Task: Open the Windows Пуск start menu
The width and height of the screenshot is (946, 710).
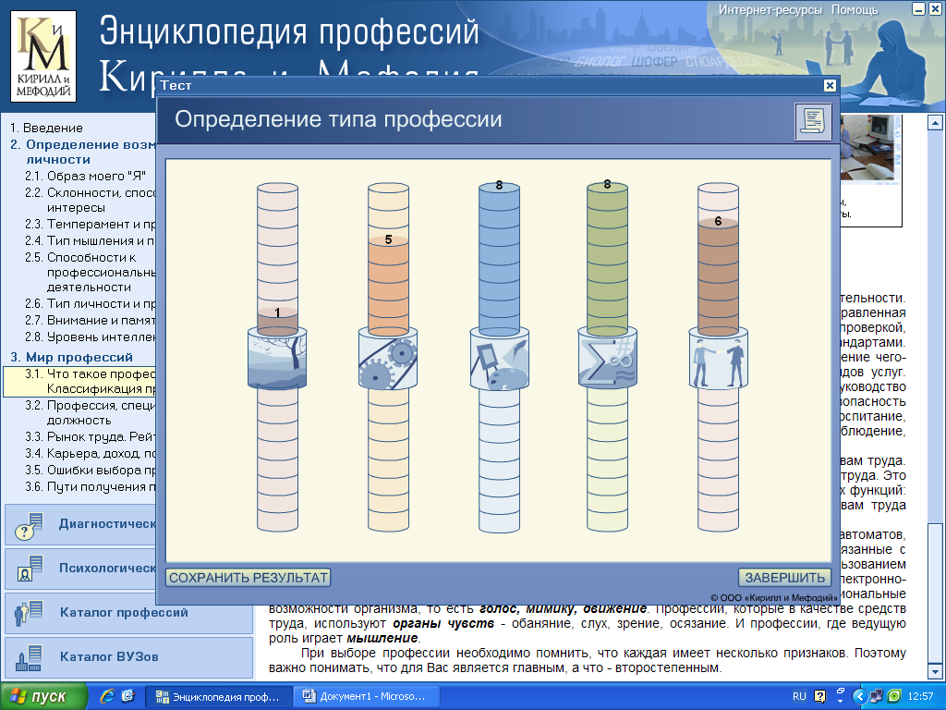Action: 43,696
